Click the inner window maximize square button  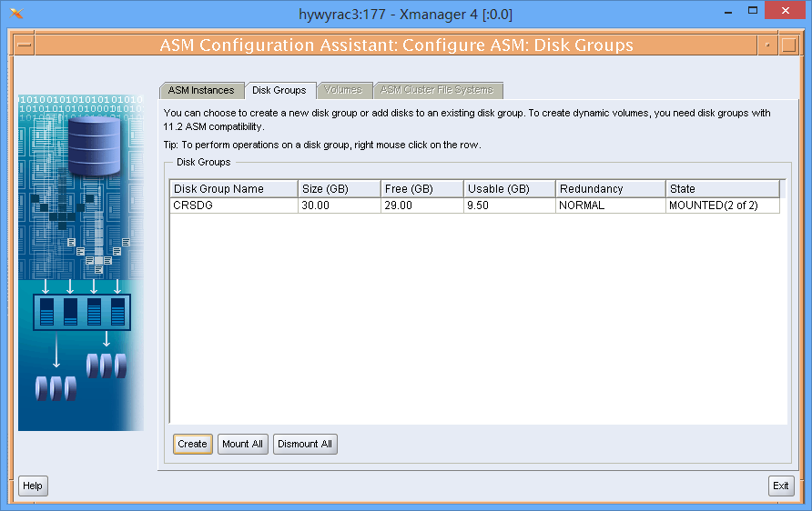(x=788, y=45)
